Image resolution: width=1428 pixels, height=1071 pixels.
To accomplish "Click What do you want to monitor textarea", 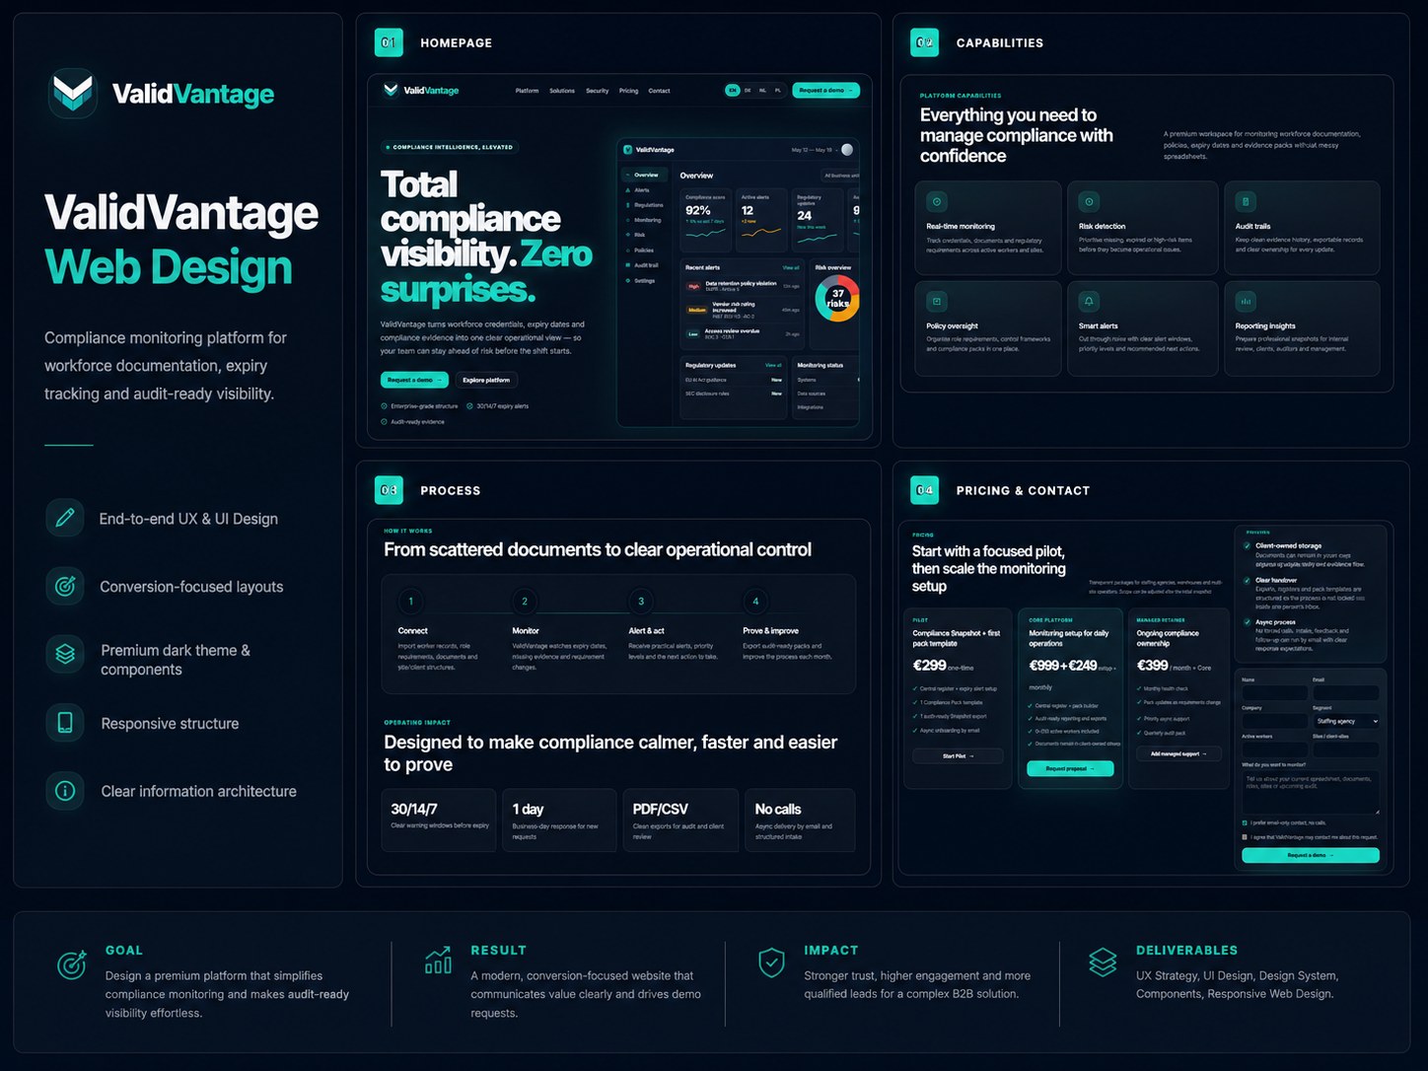I will pyautogui.click(x=1311, y=792).
